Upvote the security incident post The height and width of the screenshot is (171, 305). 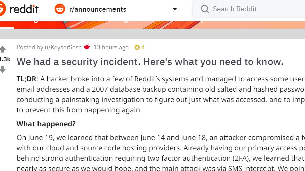tap(3, 49)
